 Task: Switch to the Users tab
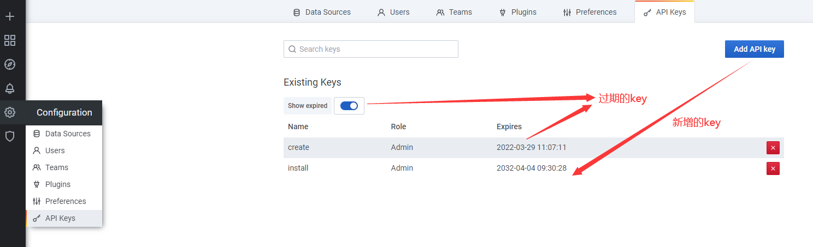click(393, 12)
